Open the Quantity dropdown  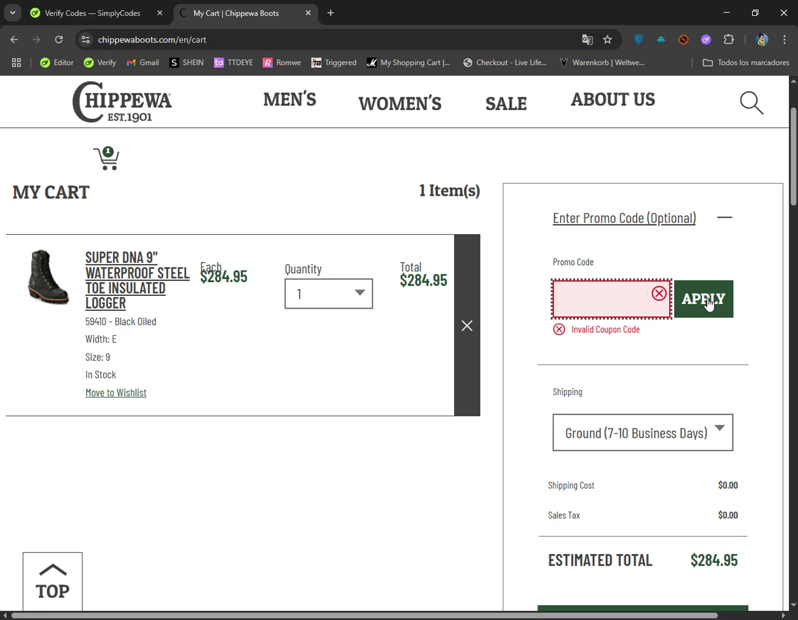(x=329, y=293)
